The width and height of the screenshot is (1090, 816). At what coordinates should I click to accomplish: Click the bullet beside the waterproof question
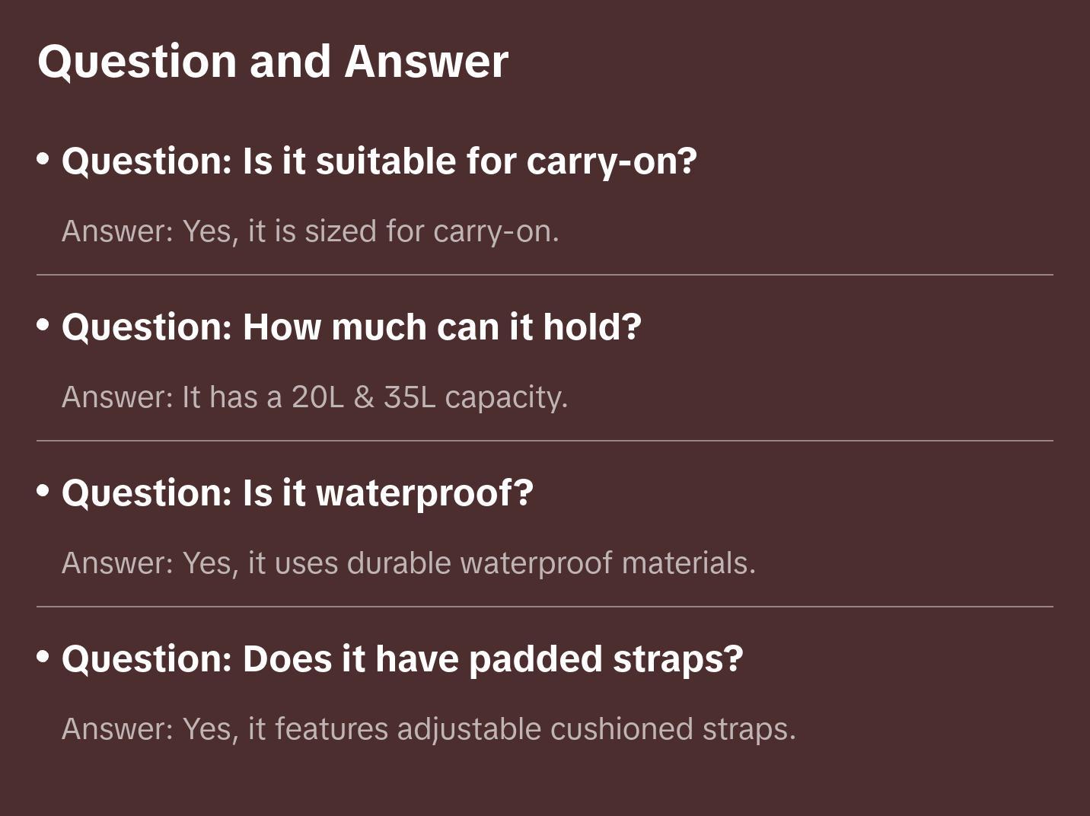click(43, 491)
